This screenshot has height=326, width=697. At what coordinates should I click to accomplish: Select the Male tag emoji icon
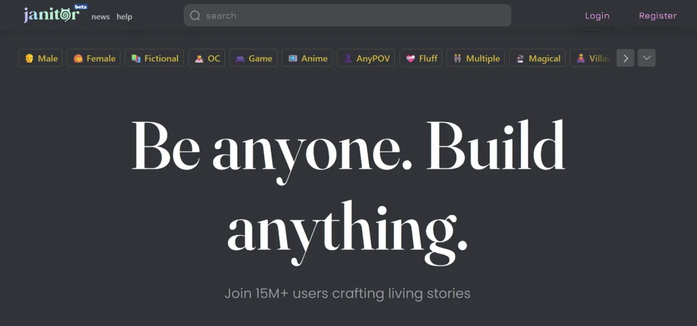pyautogui.click(x=29, y=59)
